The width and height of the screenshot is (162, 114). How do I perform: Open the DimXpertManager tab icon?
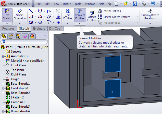coord(25,36)
